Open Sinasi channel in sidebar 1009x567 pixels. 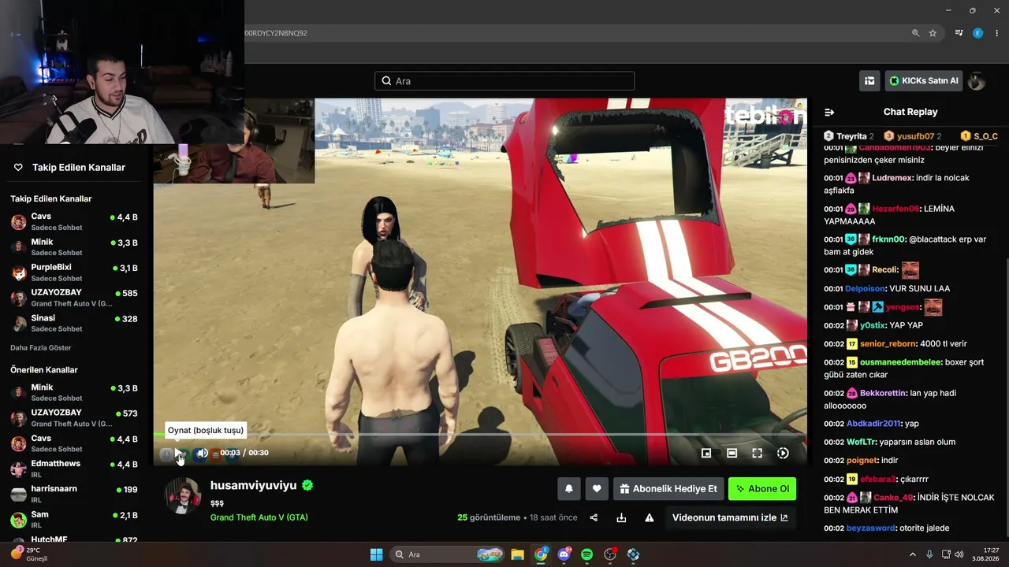75,323
